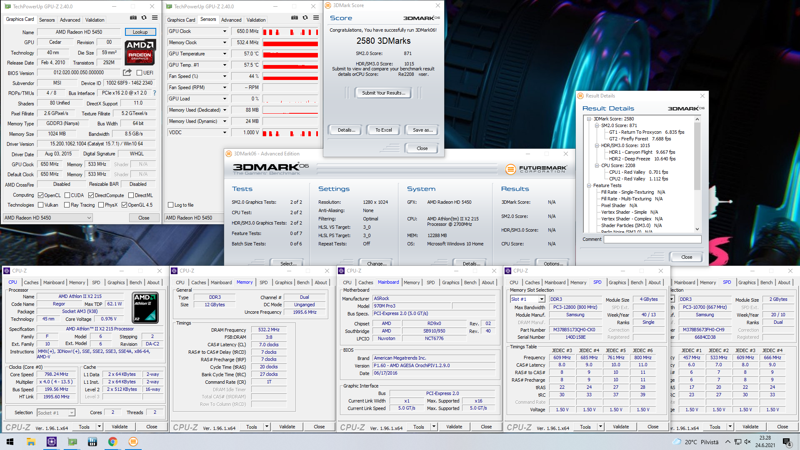This screenshot has width=800, height=450.
Task: Click the Comment input field in Result Details
Action: point(652,240)
